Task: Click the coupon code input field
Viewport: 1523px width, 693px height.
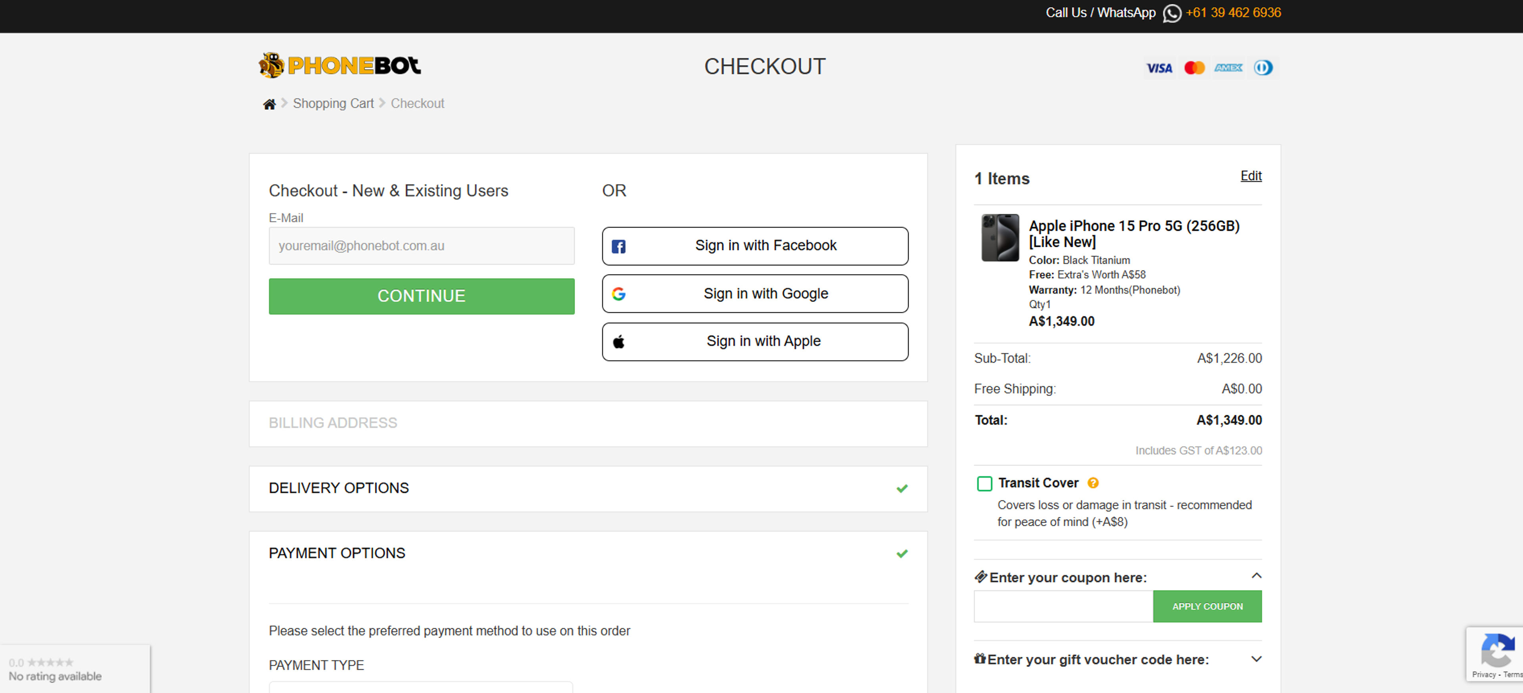Action: tap(1064, 606)
